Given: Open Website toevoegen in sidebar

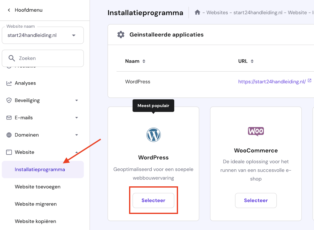Looking at the screenshot, I should 37,187.
